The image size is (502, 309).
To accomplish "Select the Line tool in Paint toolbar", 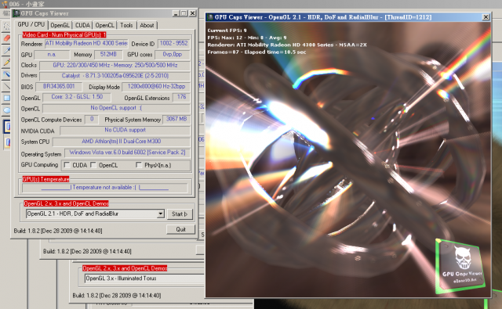I will coord(6,87).
